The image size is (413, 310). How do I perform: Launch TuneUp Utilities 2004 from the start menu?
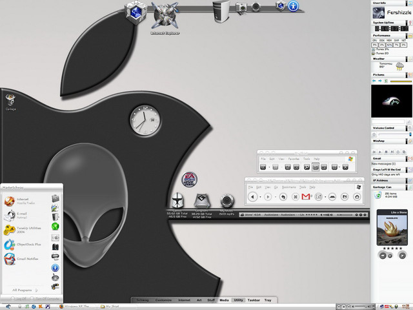pos(23,230)
